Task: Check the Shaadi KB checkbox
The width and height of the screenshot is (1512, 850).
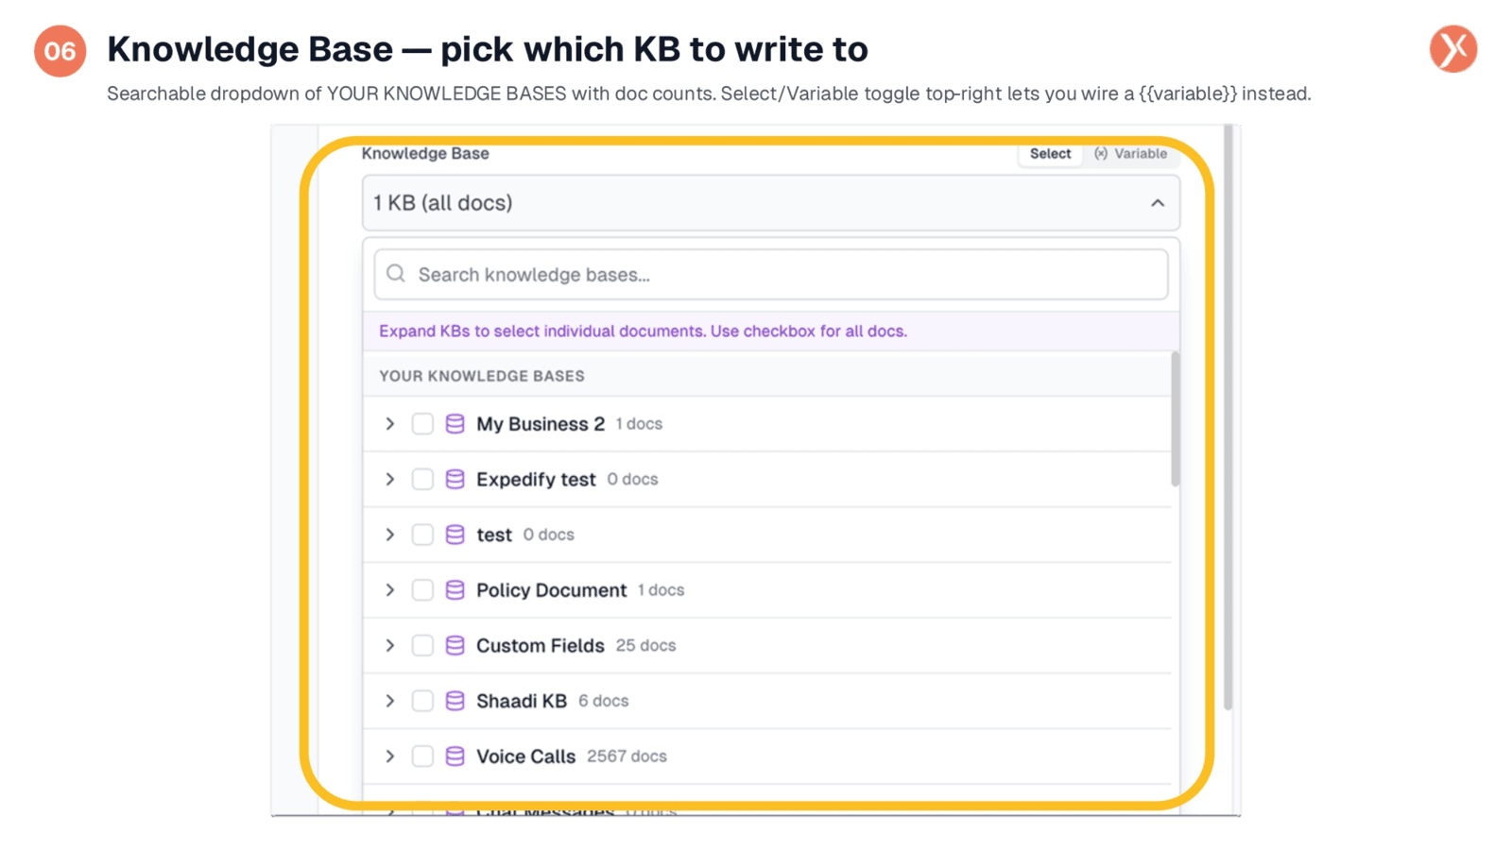Action: [422, 701]
